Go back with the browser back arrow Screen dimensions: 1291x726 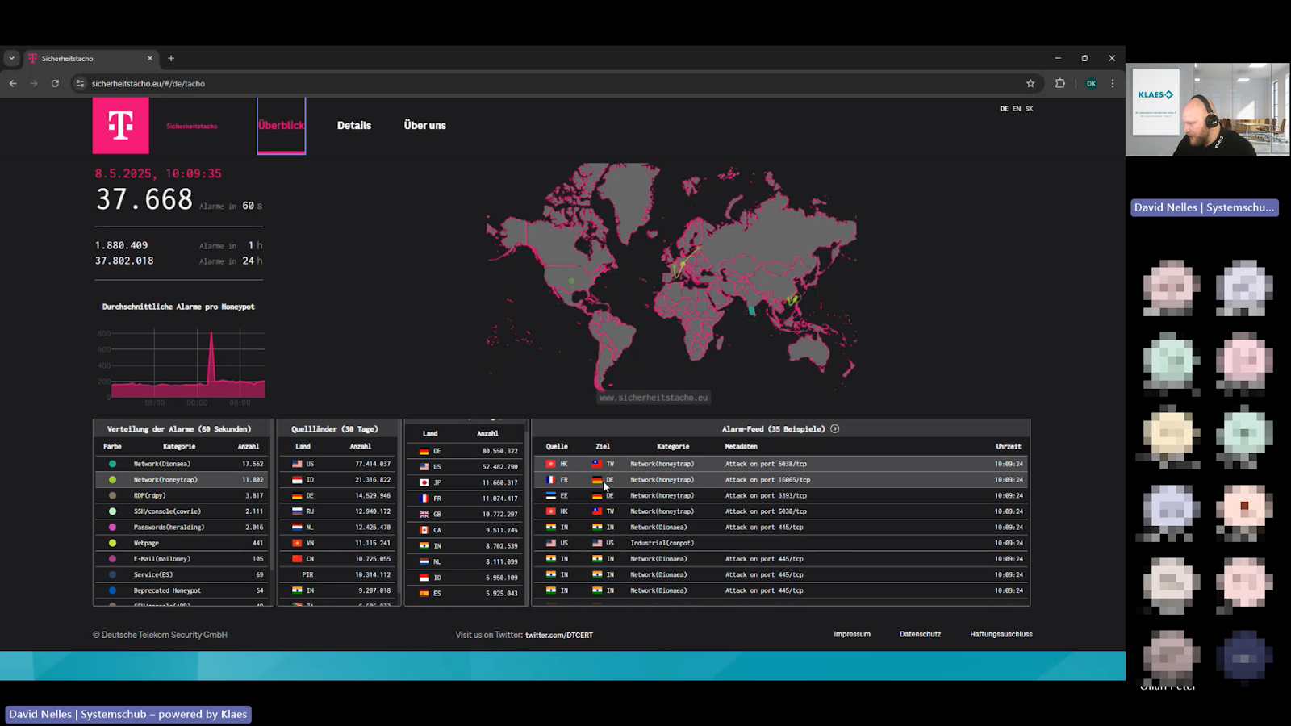coord(13,83)
